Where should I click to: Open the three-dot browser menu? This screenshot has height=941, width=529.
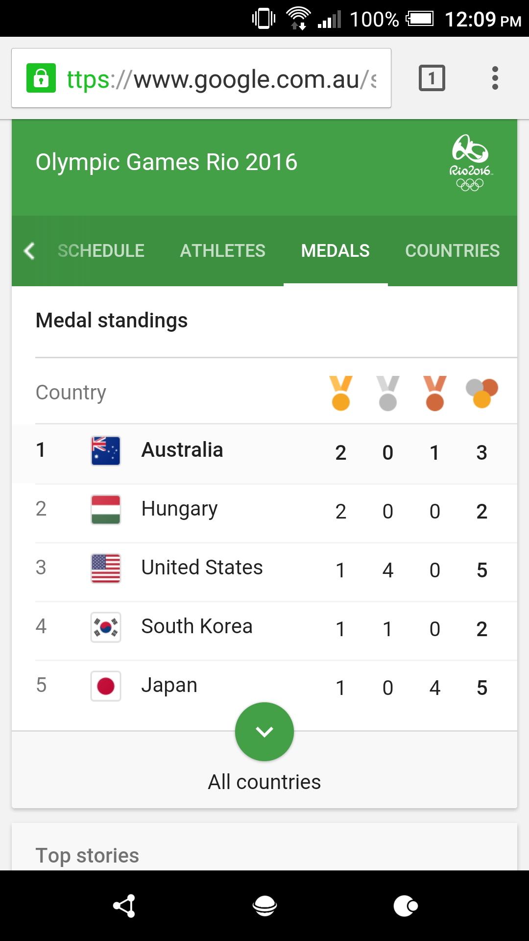point(495,78)
